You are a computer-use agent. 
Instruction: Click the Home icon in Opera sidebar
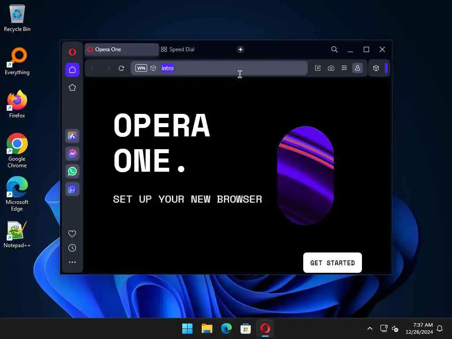72,70
